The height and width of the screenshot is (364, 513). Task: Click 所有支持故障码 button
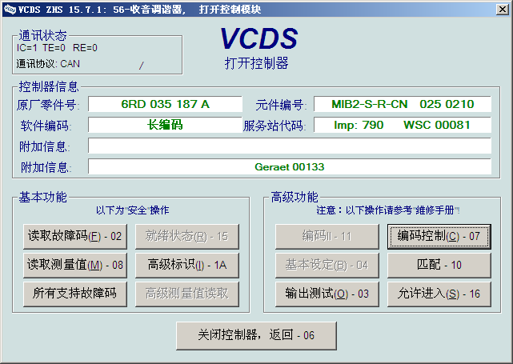point(75,294)
